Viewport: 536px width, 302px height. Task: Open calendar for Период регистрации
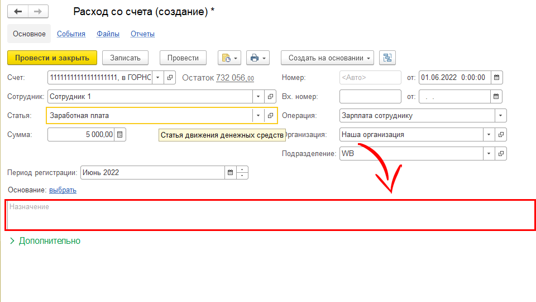coord(230,172)
